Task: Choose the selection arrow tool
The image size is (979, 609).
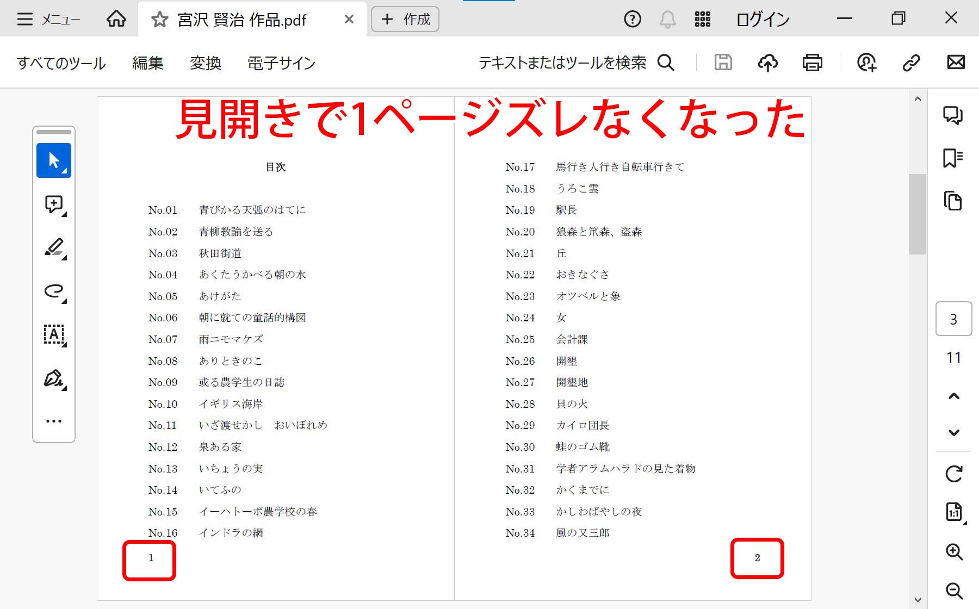Action: tap(53, 160)
